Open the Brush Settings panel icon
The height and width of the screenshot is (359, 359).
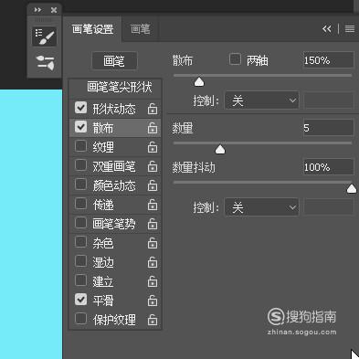pyautogui.click(x=45, y=37)
